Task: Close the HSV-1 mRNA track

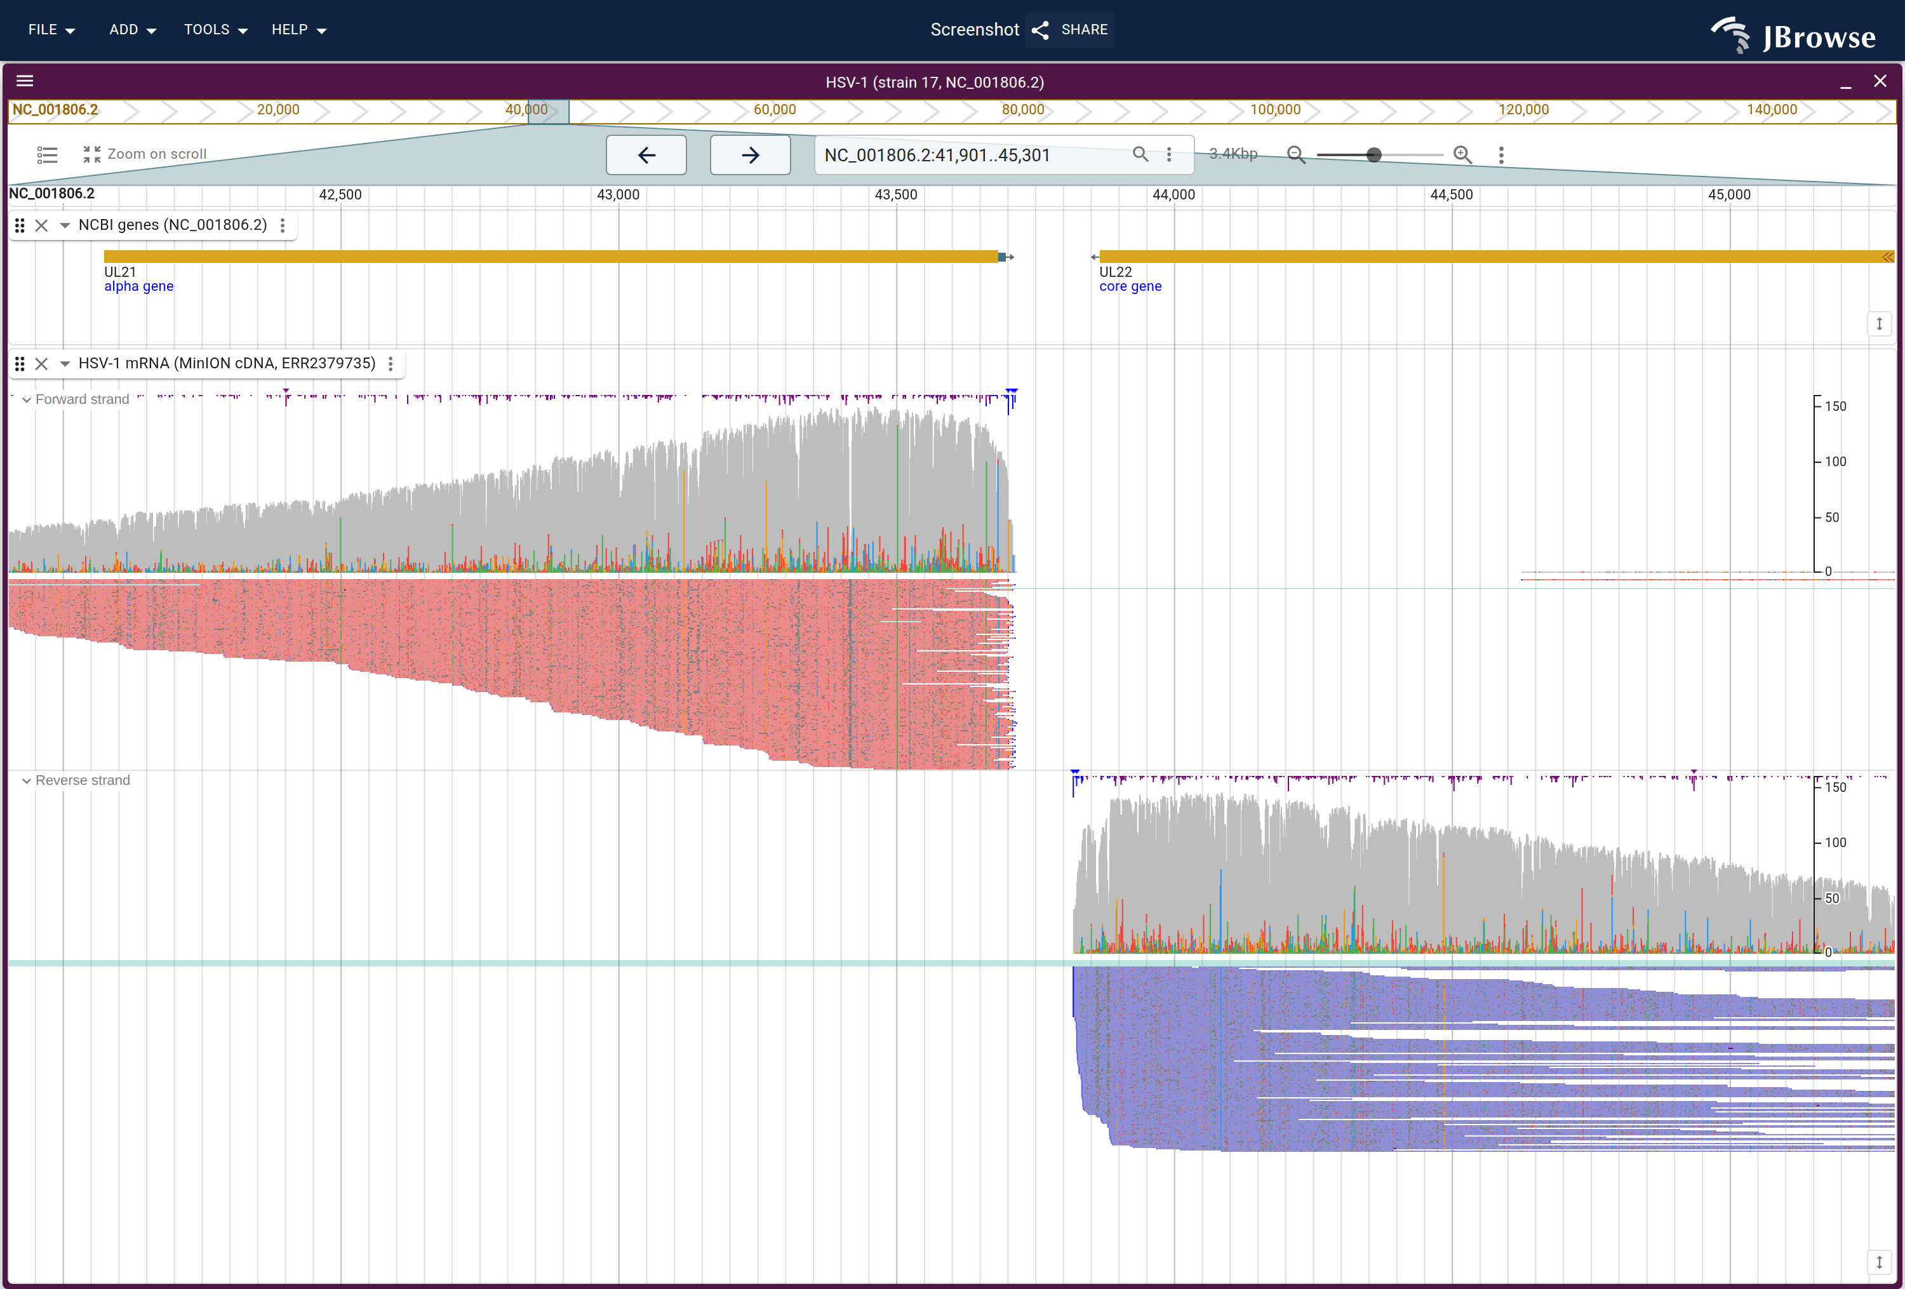Action: pos(42,364)
